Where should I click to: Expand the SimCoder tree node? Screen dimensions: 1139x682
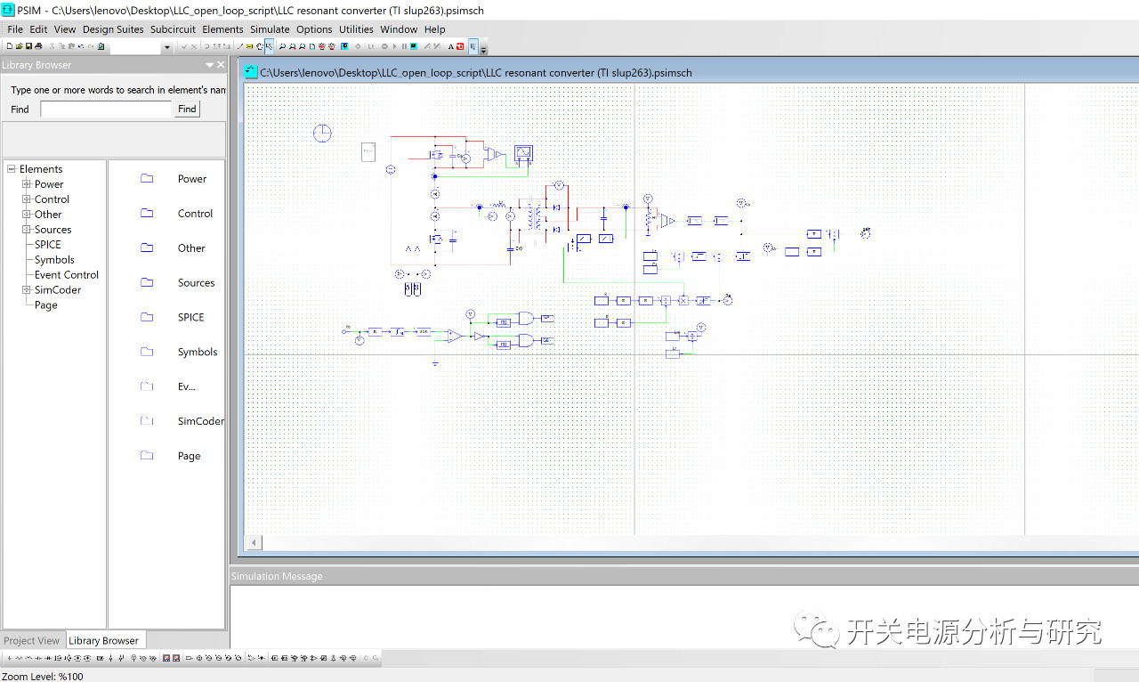point(27,290)
